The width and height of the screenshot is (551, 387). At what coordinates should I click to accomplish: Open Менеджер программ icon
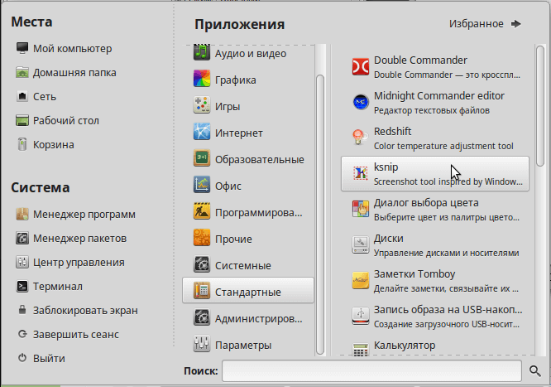coord(22,214)
